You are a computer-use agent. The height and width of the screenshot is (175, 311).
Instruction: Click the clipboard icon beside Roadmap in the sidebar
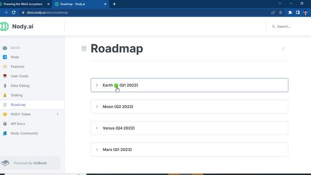coord(5,105)
